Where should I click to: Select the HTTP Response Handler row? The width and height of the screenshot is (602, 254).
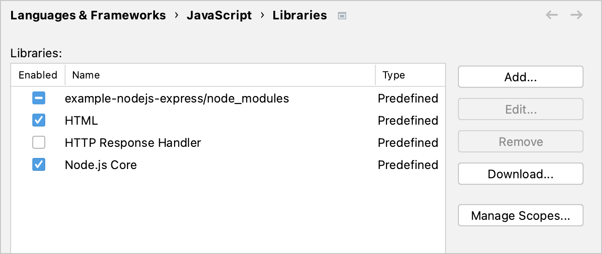228,143
